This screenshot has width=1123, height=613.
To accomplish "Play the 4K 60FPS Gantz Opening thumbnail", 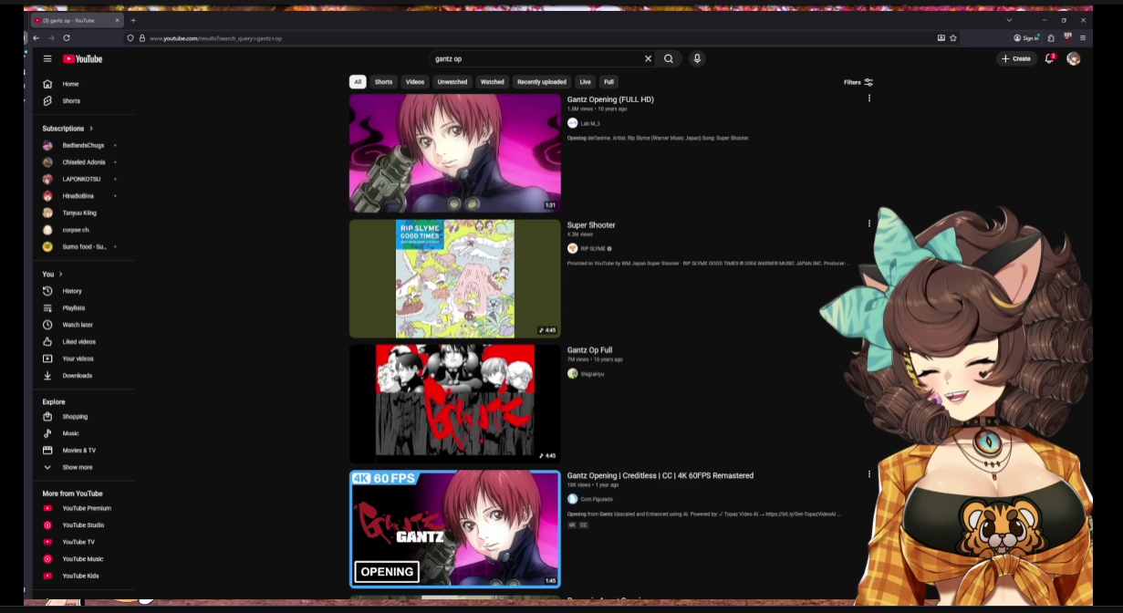I will (x=455, y=530).
